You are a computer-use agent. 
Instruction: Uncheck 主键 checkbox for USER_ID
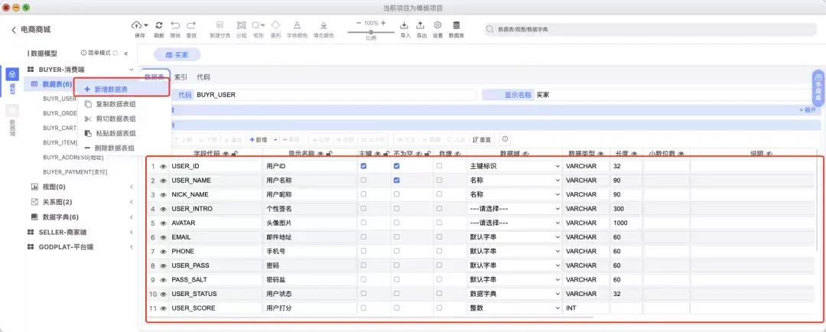click(363, 166)
